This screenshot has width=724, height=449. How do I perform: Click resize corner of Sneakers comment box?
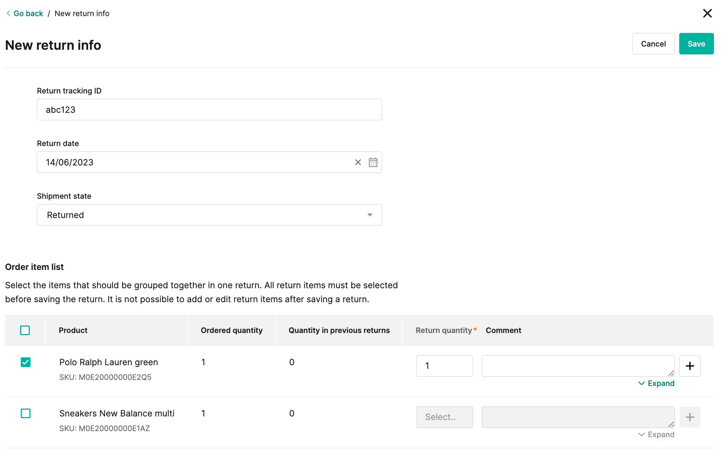point(671,424)
